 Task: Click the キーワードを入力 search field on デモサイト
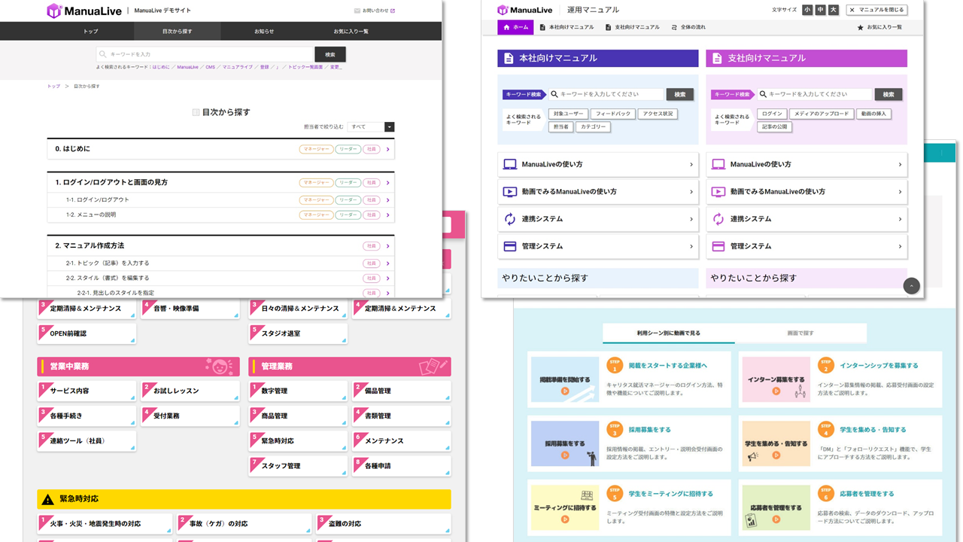[x=205, y=54]
